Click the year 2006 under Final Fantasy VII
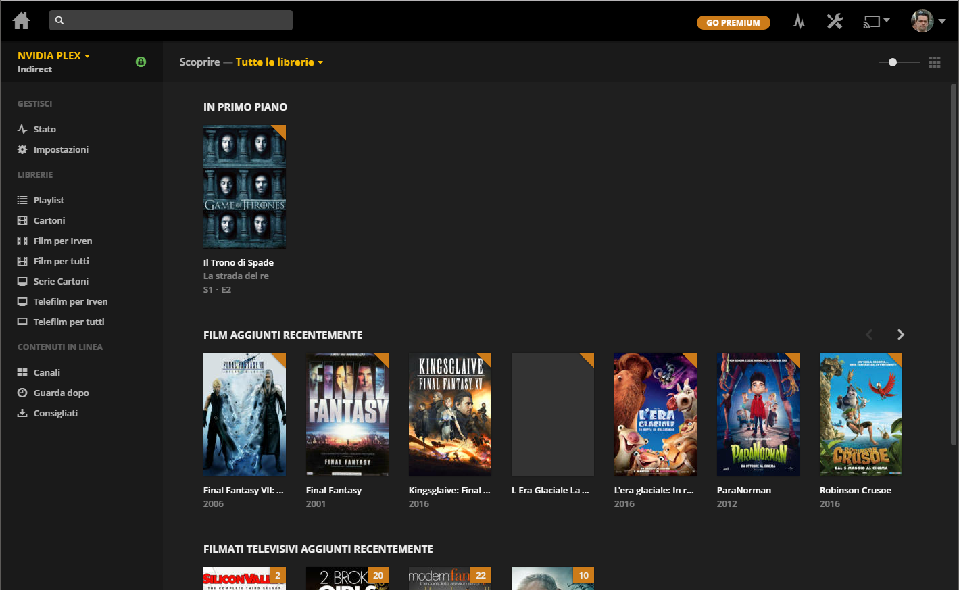 [214, 503]
